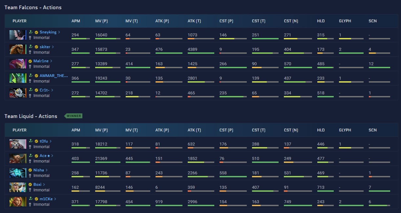Click the green friend icon next to t0fu
The image size is (401, 213).
click(x=31, y=141)
